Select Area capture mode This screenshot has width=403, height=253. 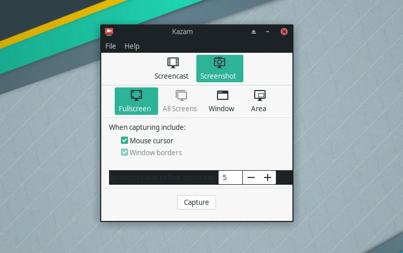click(258, 101)
